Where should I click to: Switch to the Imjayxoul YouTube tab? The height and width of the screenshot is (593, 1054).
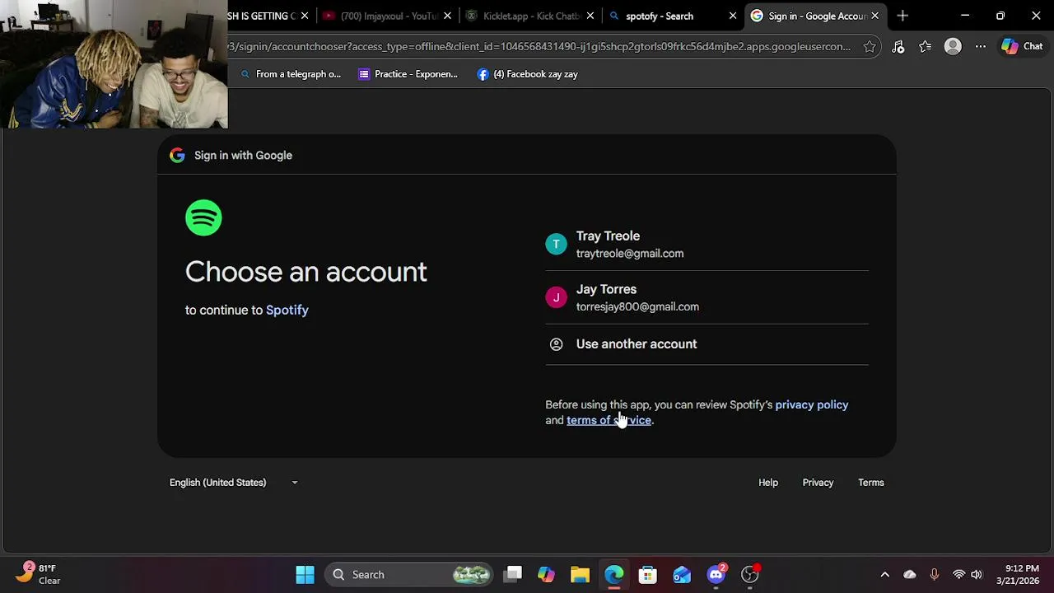(387, 16)
